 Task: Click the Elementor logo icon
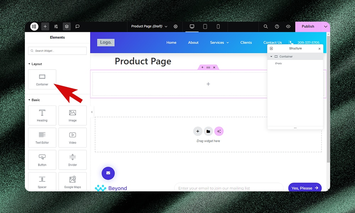point(34,27)
